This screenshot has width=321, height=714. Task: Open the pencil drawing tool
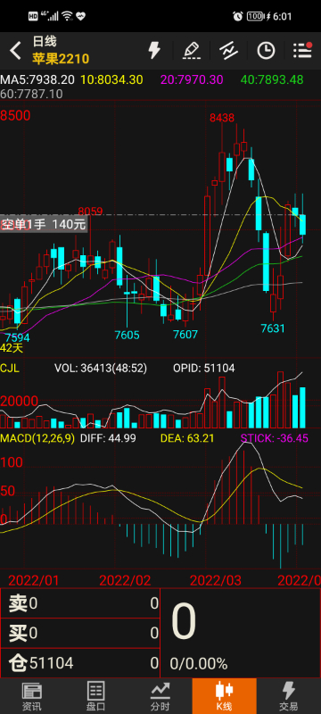click(x=192, y=51)
